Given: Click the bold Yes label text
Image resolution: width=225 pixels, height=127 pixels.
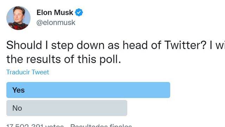Looking at the screenshot, I should (x=19, y=90).
